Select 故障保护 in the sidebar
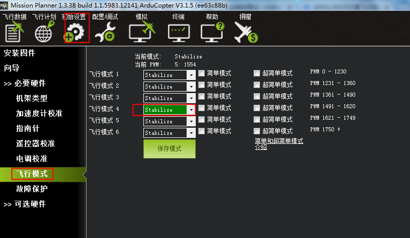This screenshot has height=238, width=410. click(x=32, y=189)
